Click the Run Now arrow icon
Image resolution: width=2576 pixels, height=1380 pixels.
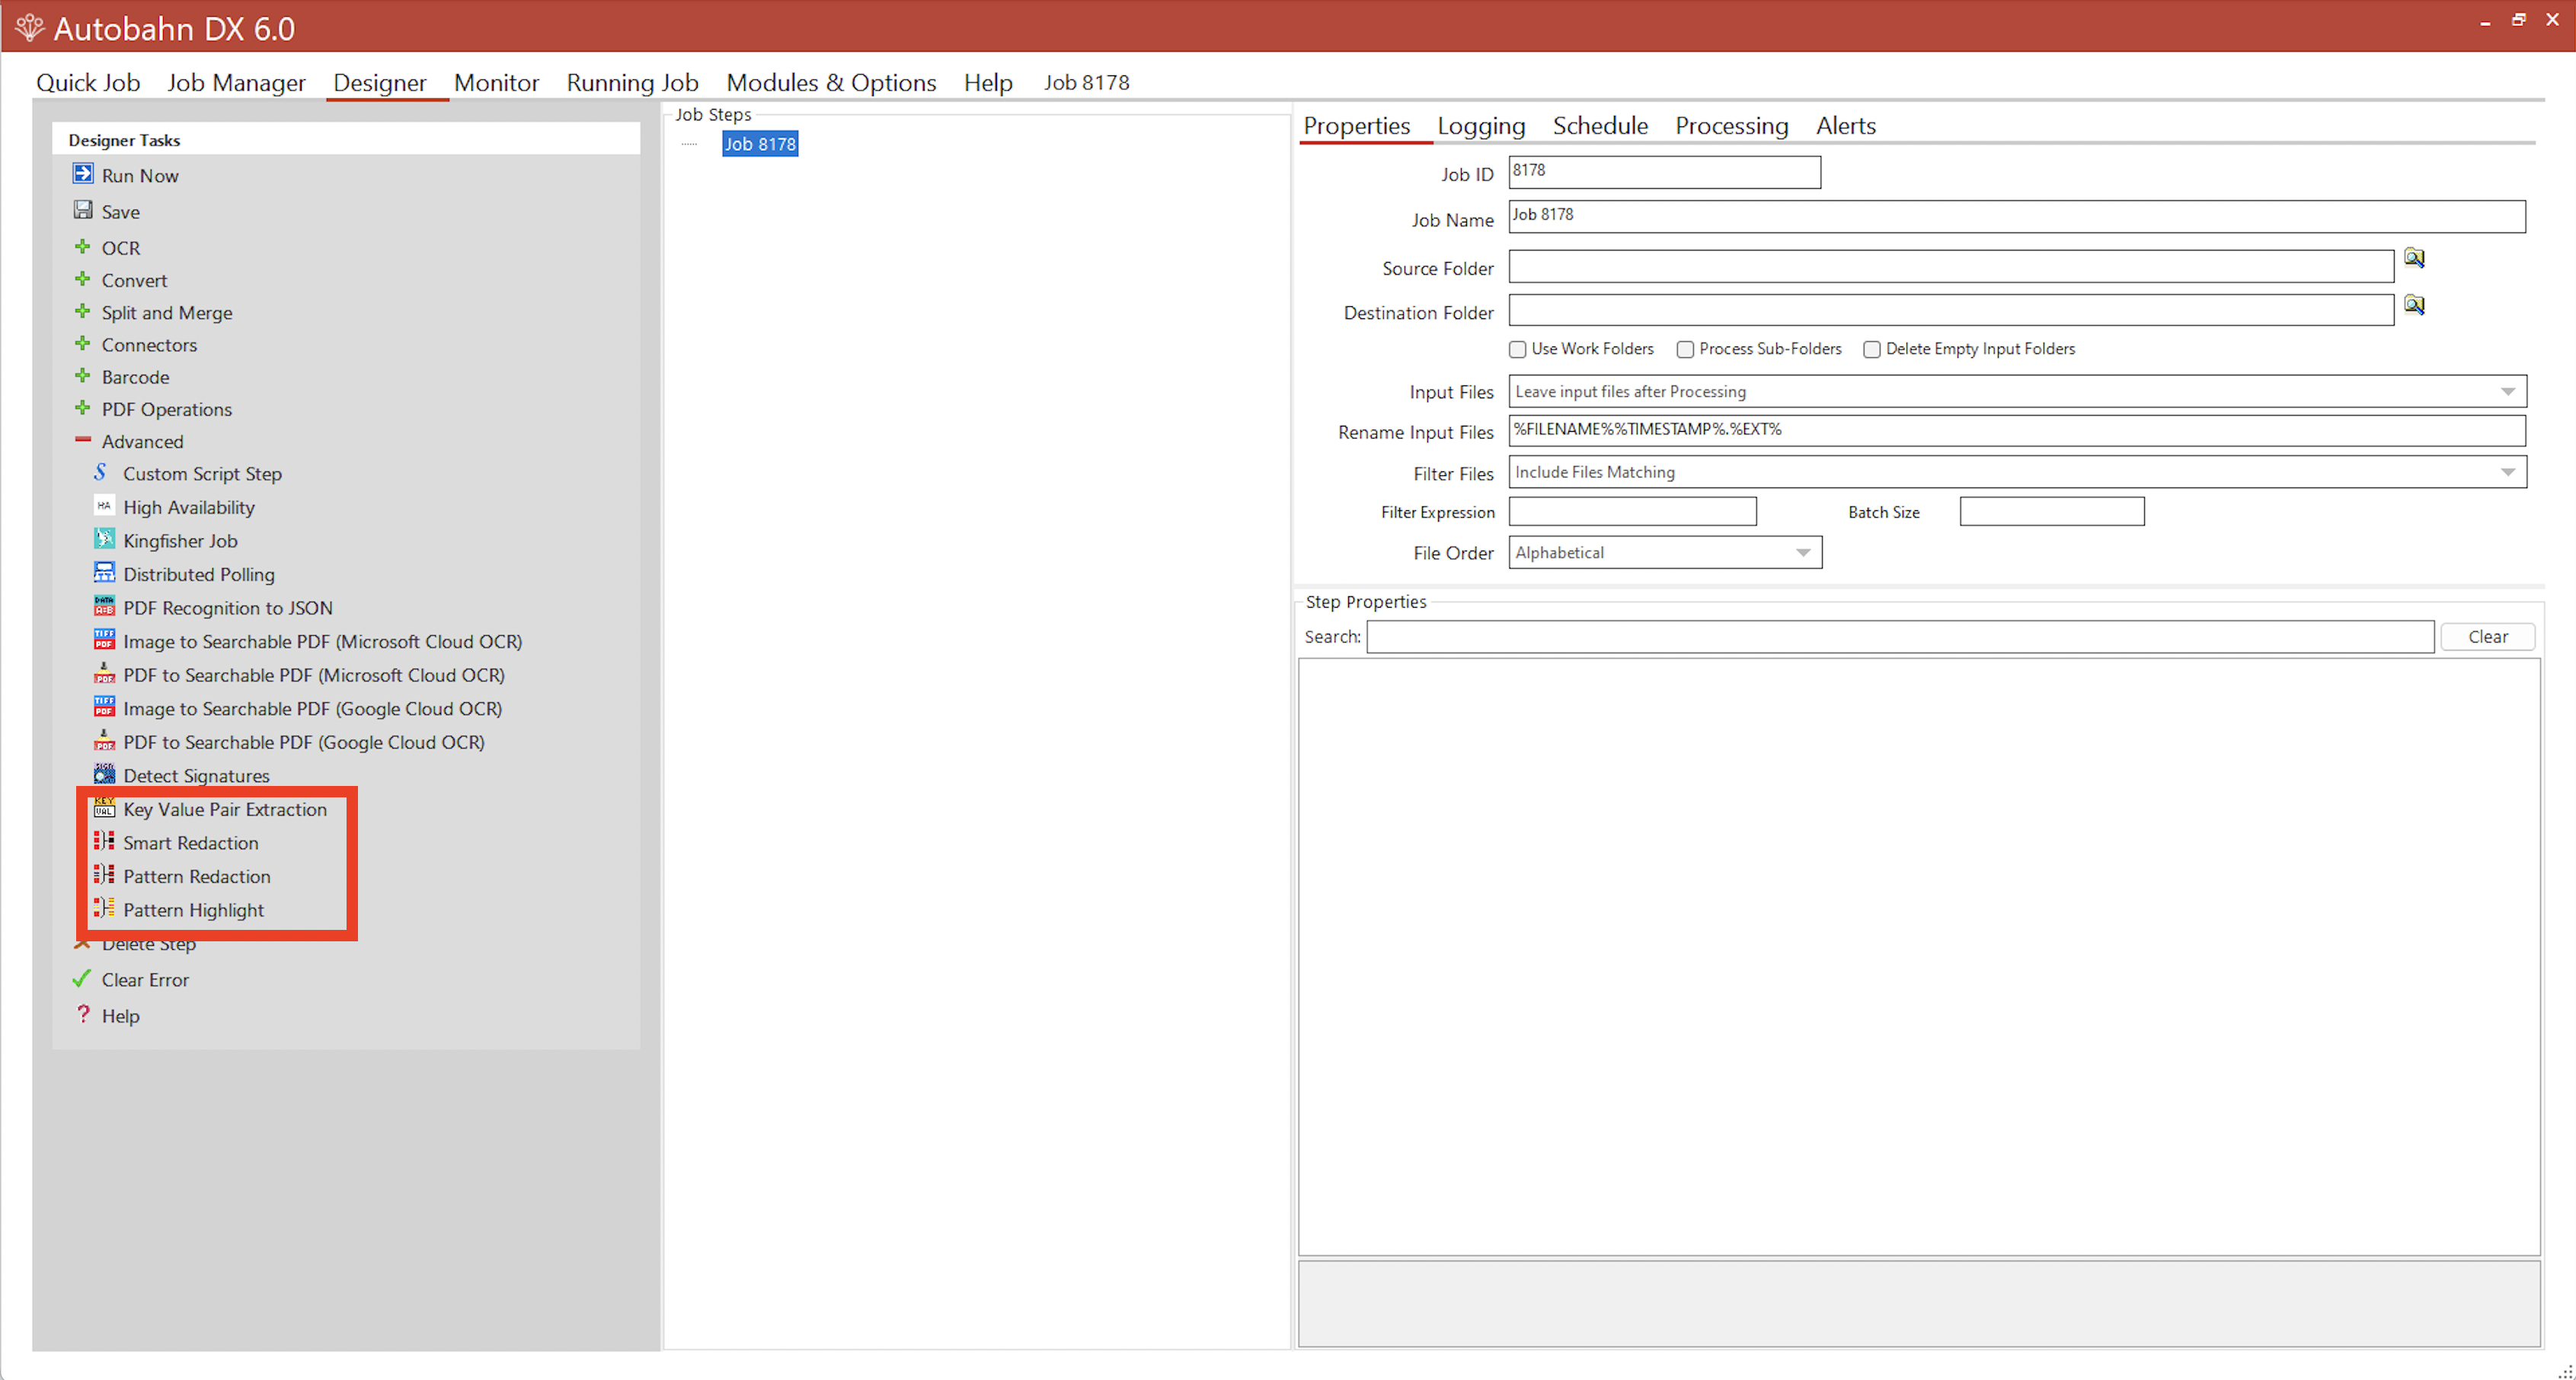tap(83, 174)
